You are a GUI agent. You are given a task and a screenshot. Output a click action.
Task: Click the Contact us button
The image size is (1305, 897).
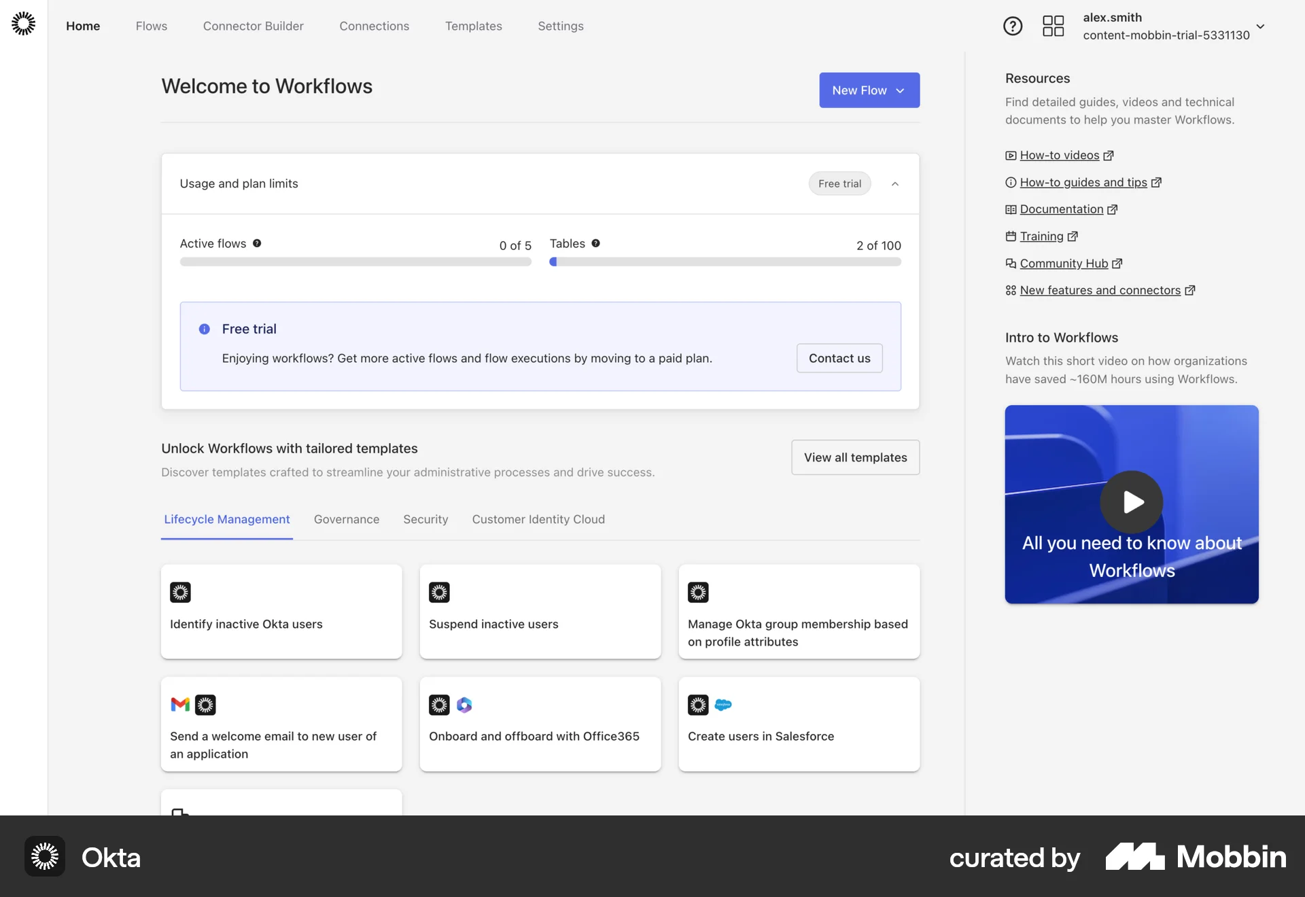click(x=839, y=358)
